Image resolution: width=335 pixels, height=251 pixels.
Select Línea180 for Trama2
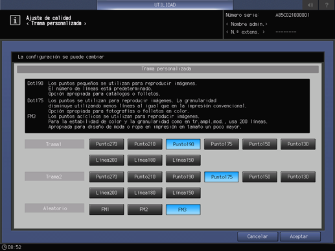[145, 193]
